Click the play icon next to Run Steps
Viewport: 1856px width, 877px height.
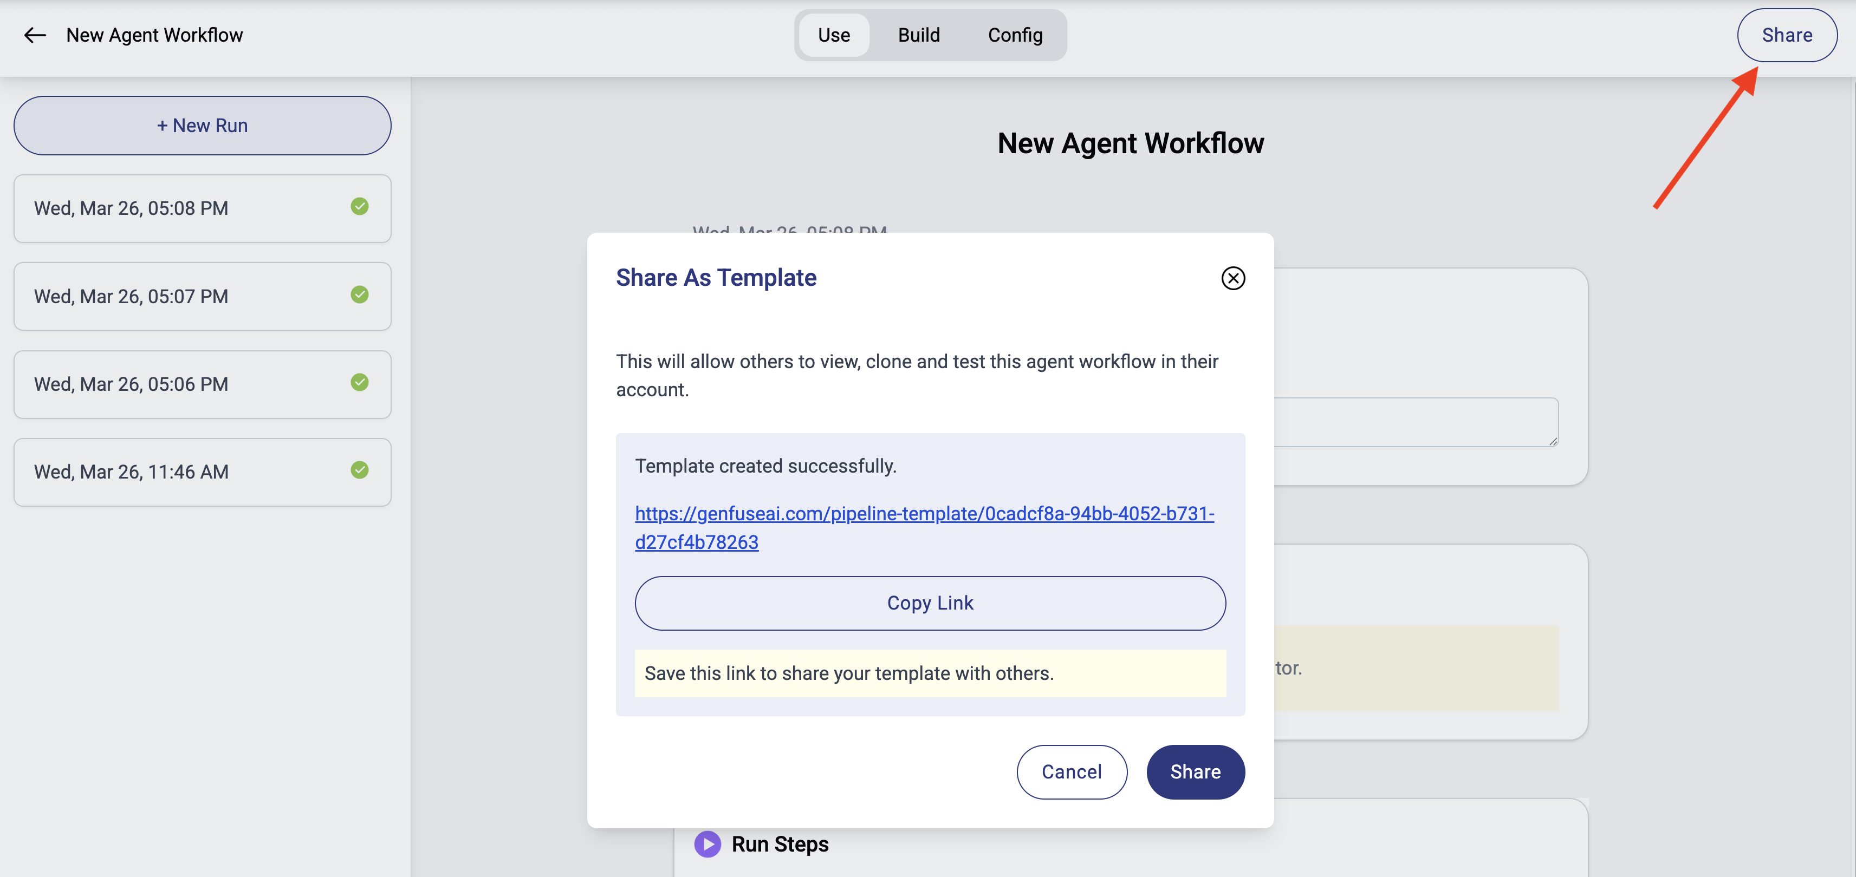click(x=708, y=844)
